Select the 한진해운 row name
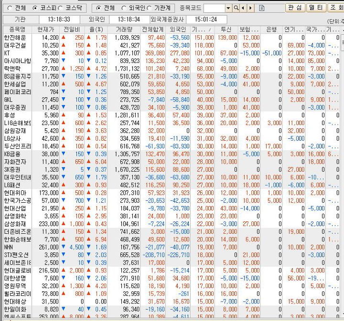344x321 pixels. tap(15, 38)
